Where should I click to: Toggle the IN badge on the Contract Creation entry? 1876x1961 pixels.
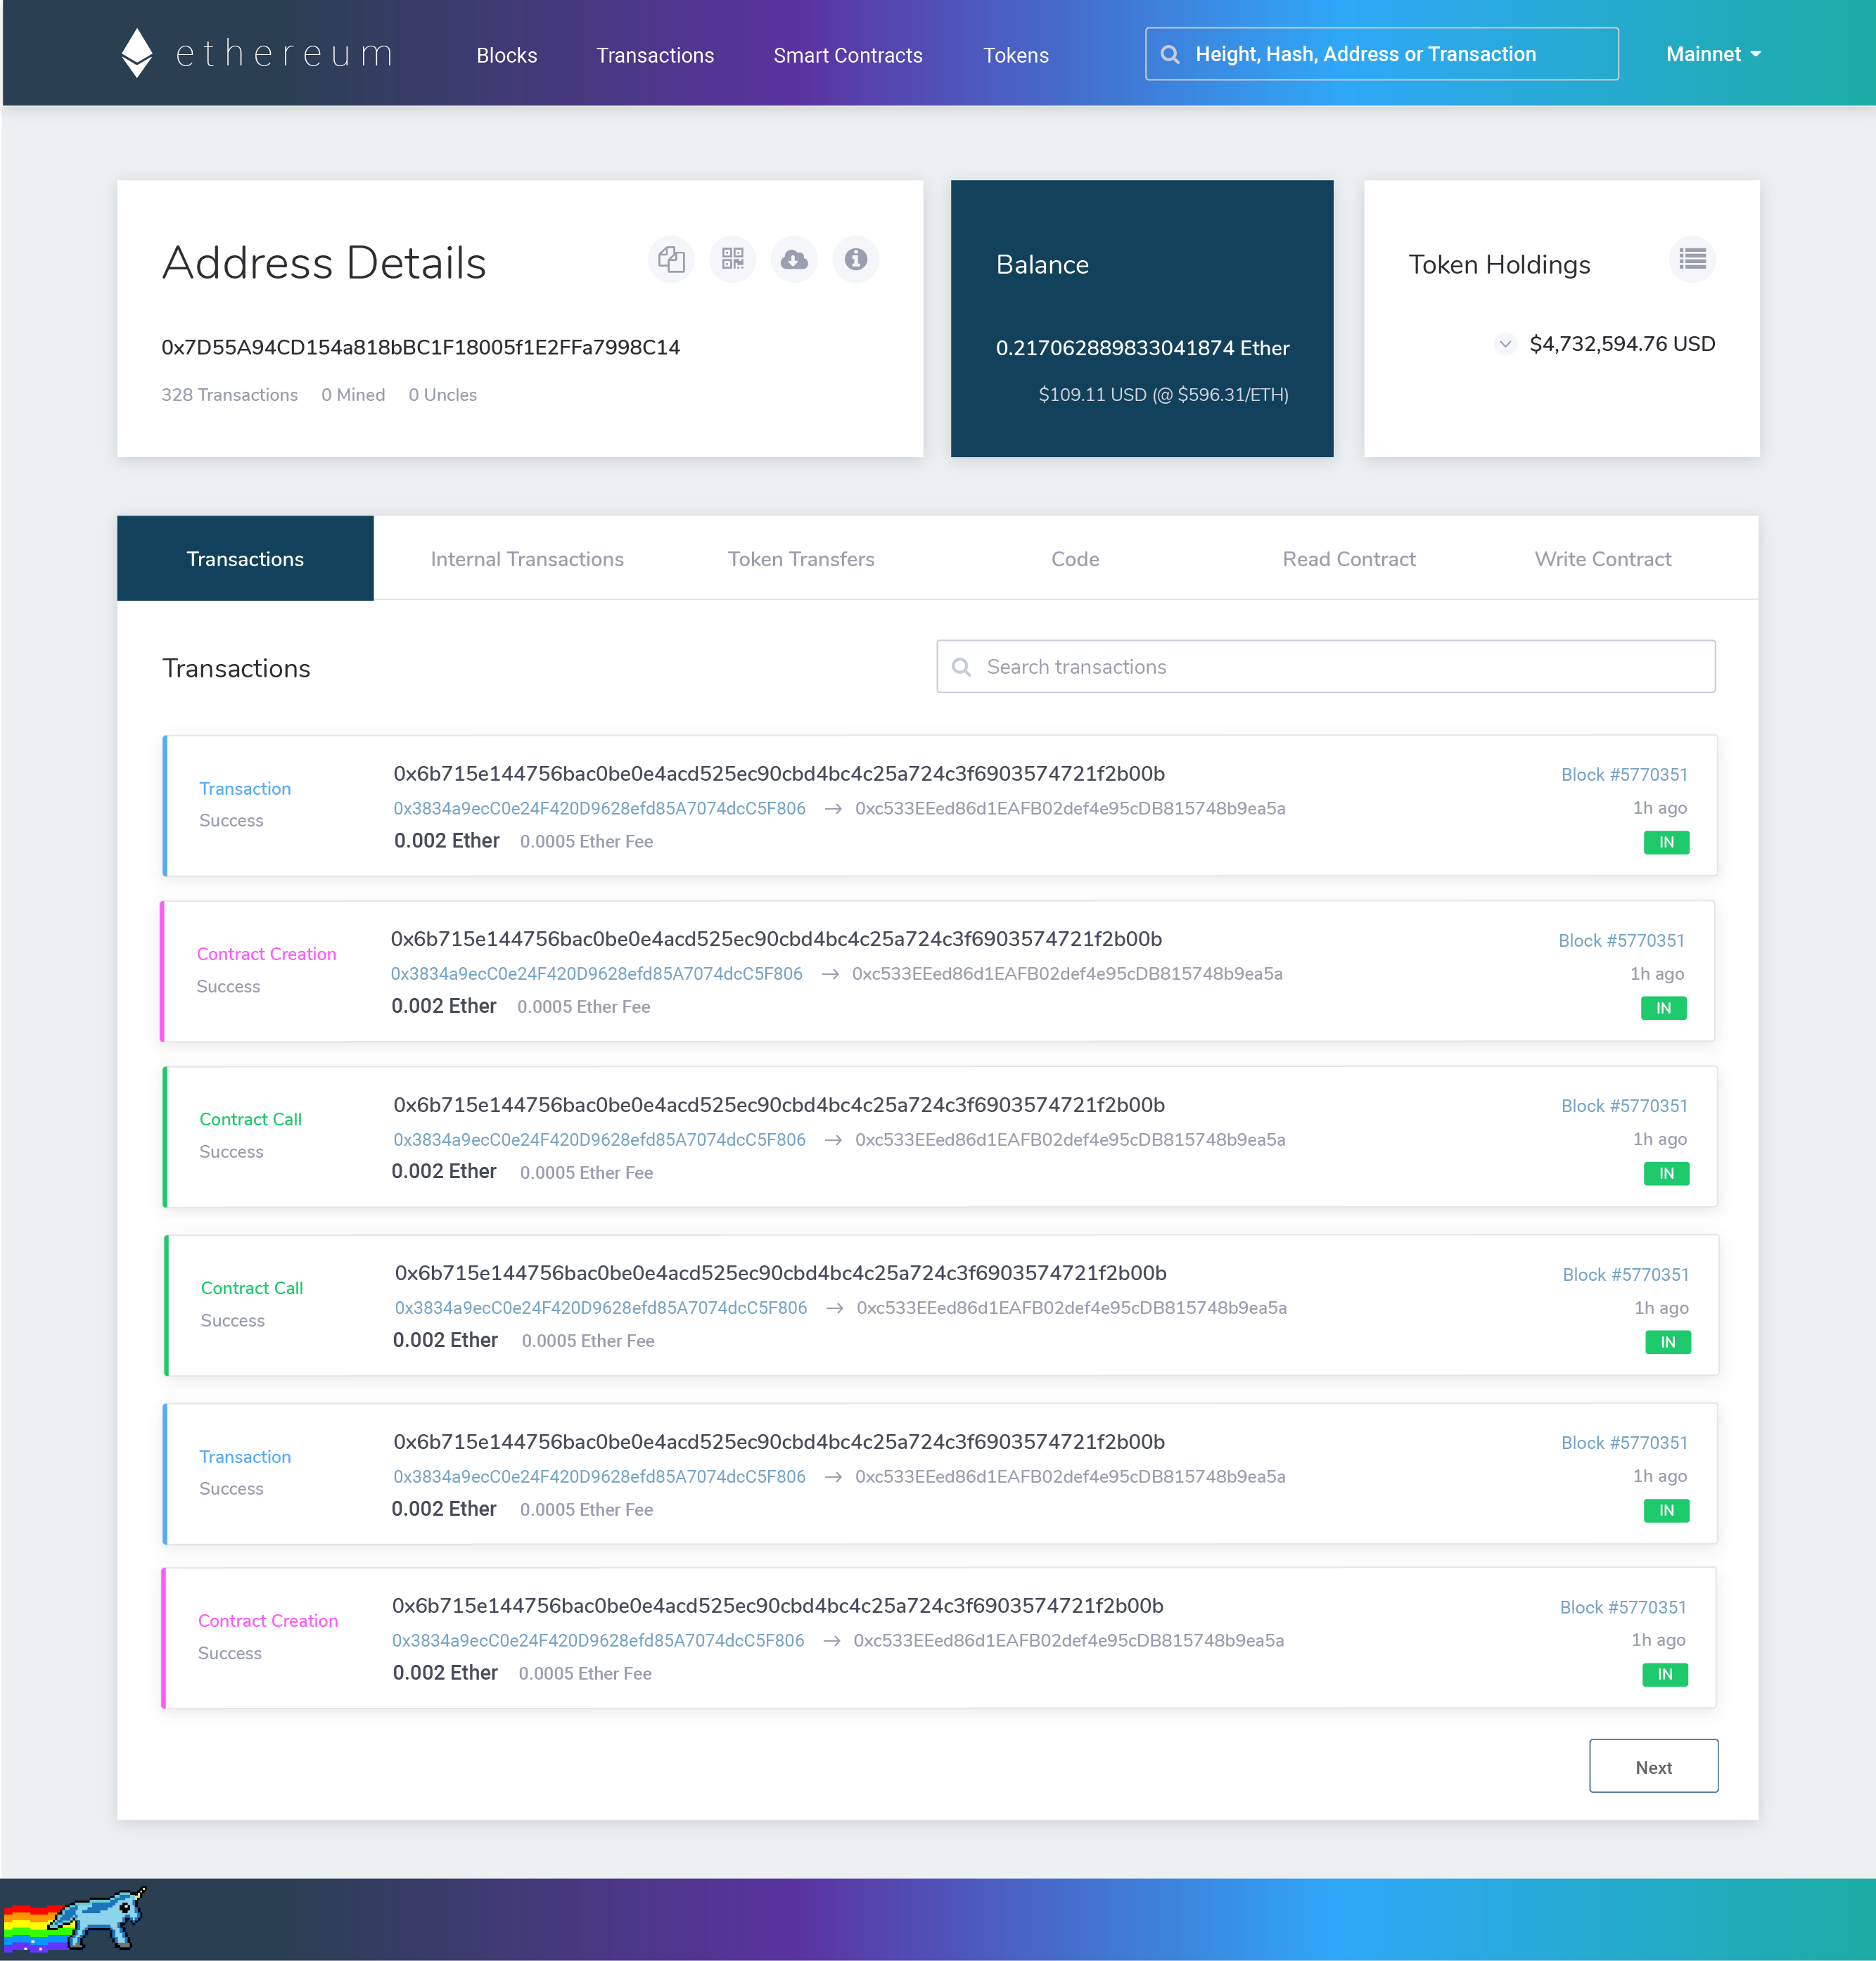click(1663, 1008)
